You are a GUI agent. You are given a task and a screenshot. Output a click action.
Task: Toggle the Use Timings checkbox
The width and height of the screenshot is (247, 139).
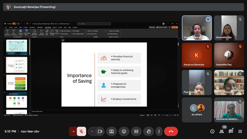pyautogui.click(x=72, y=31)
